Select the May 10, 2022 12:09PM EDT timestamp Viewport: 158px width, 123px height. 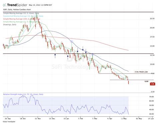(x=40, y=5)
